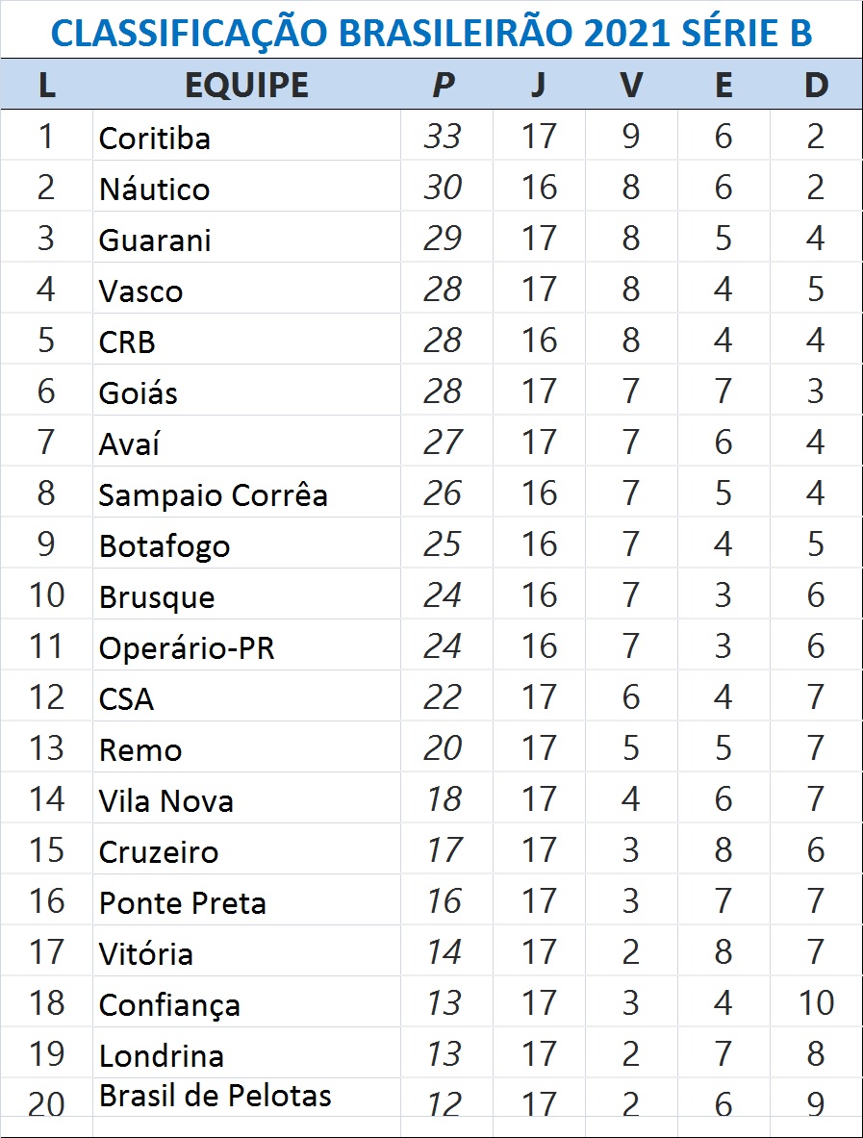This screenshot has height=1138, width=863.
Task: Select the L position column header
Action: click(46, 86)
